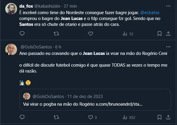Reply to da_fox's tweet
This screenshot has height=125, width=177.
pos(22,34)
